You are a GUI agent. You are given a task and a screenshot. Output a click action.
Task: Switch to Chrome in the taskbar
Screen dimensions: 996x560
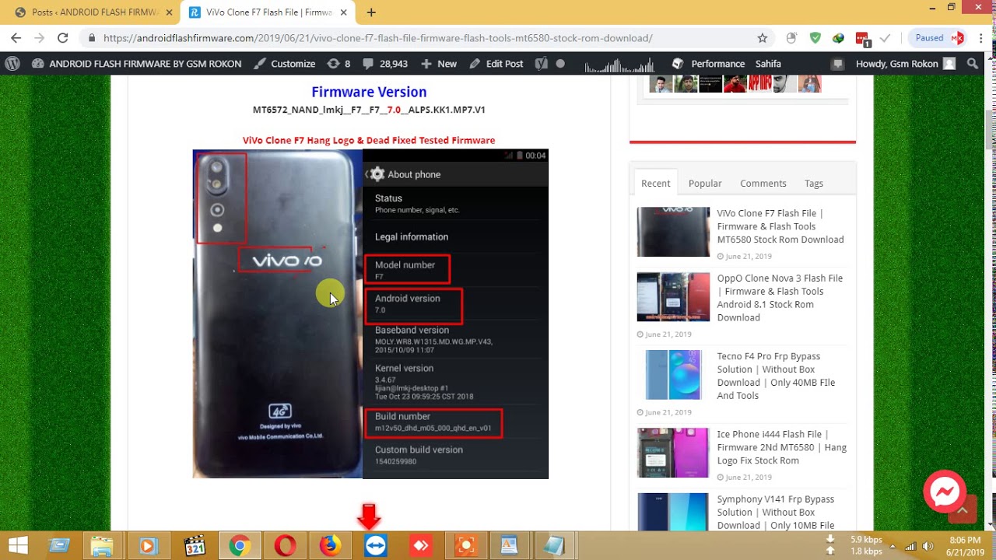pos(239,546)
